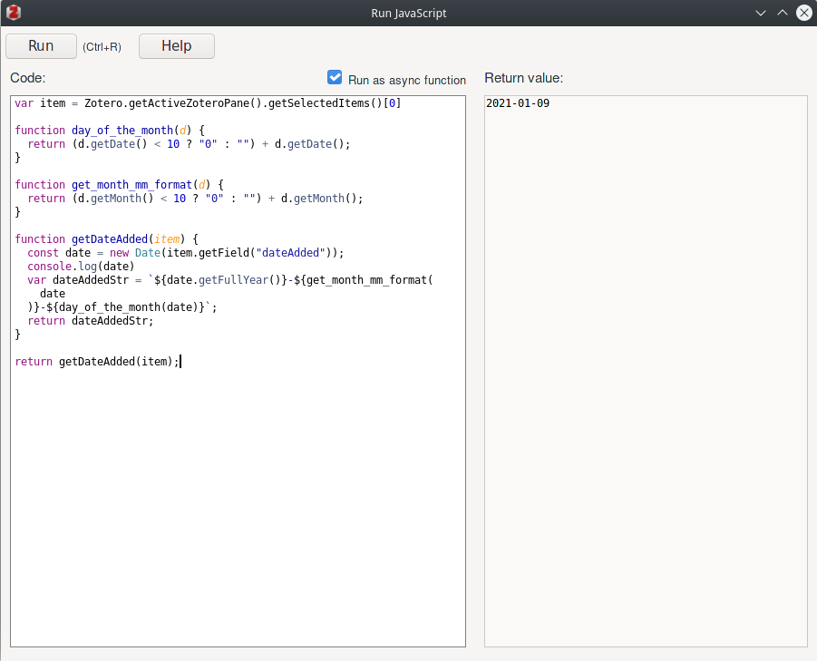Screen dimensions: 817x661
Task: Click 'function day_of_the_month(d) {' line
Action: pos(110,131)
